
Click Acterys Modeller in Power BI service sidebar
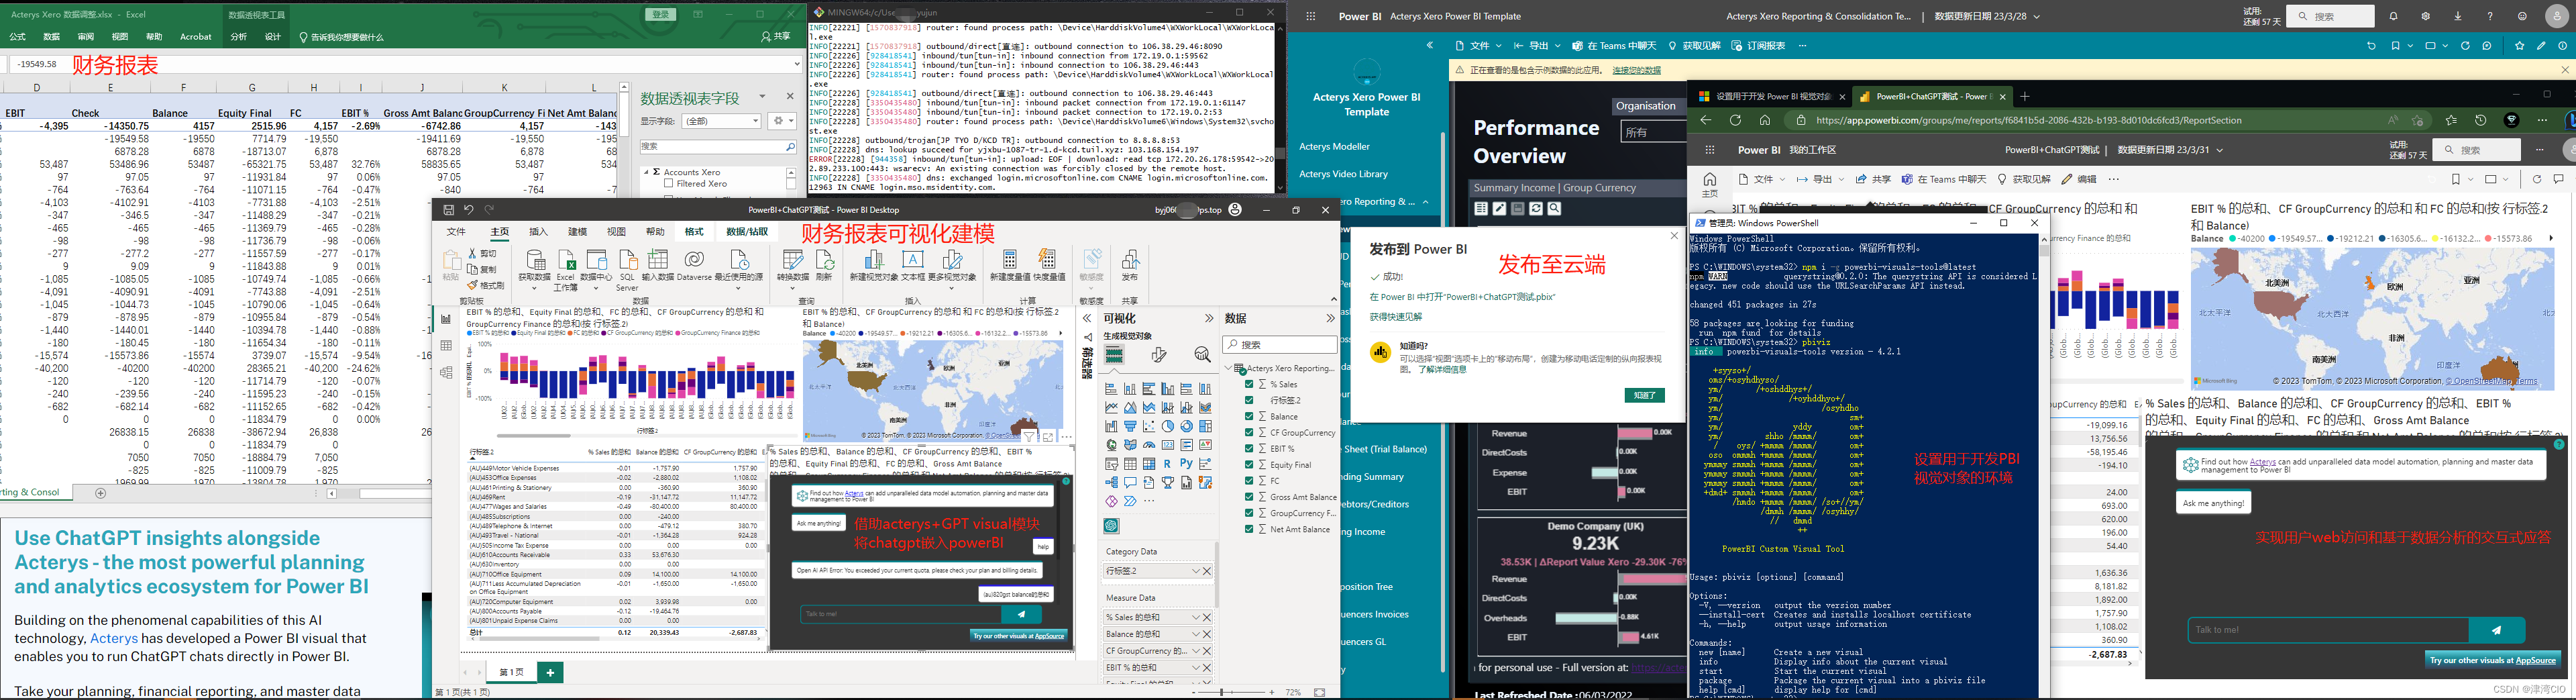coord(1334,146)
